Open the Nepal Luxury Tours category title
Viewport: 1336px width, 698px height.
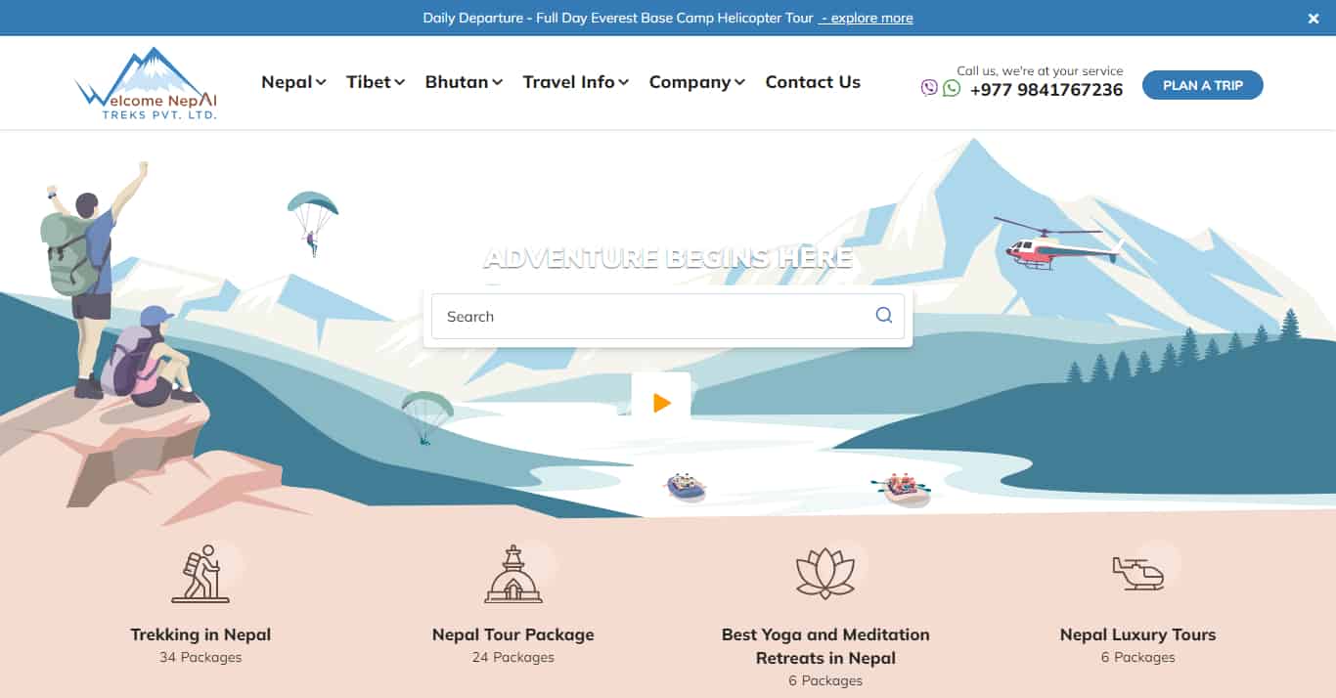tap(1137, 634)
